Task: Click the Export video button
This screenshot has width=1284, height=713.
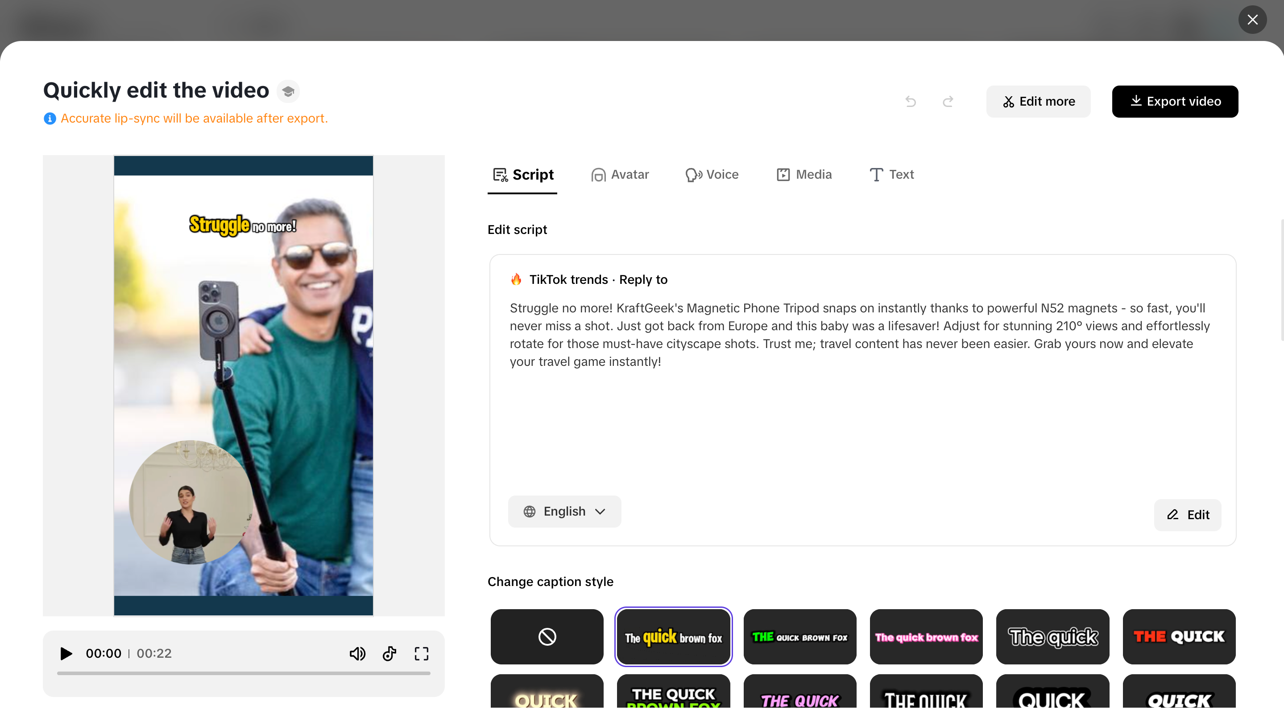Action: tap(1175, 102)
